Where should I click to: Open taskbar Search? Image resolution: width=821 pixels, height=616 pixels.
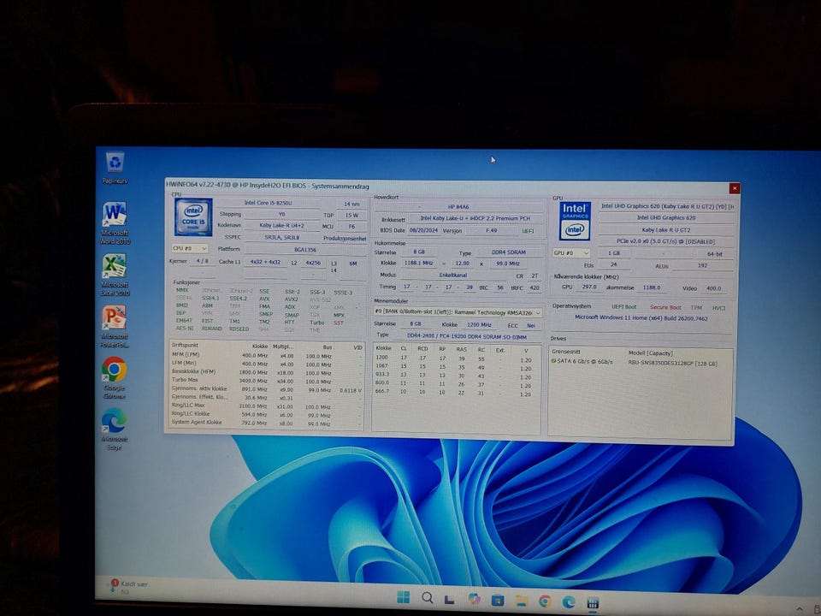coord(428,598)
